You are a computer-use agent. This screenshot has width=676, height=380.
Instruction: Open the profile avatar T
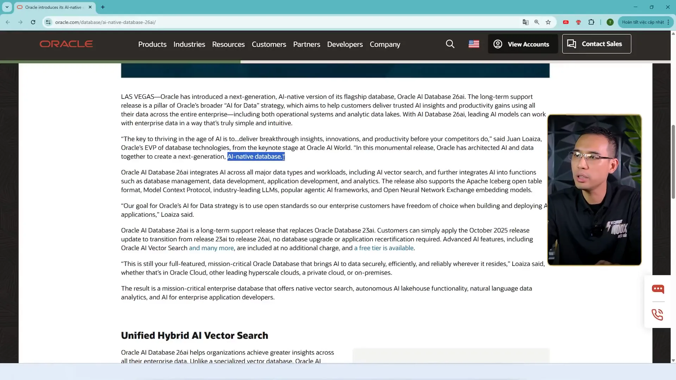610,22
